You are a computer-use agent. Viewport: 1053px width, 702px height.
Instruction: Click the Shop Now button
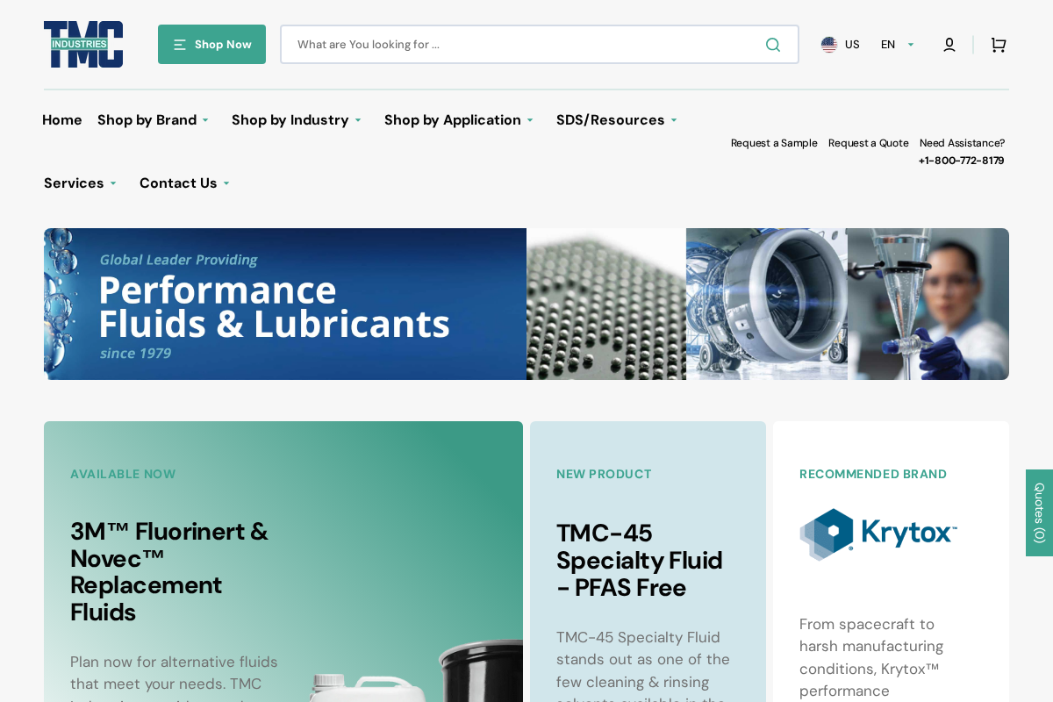(x=211, y=44)
